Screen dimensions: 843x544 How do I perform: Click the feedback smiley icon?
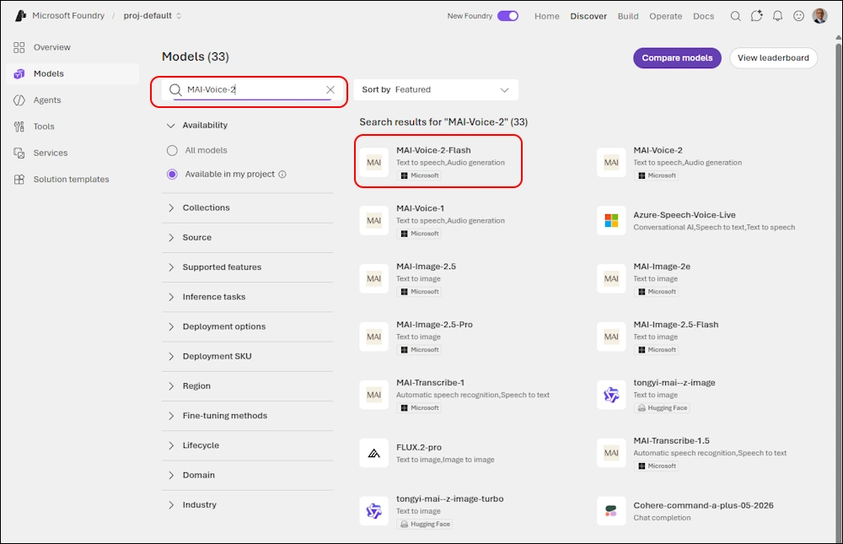click(x=799, y=16)
